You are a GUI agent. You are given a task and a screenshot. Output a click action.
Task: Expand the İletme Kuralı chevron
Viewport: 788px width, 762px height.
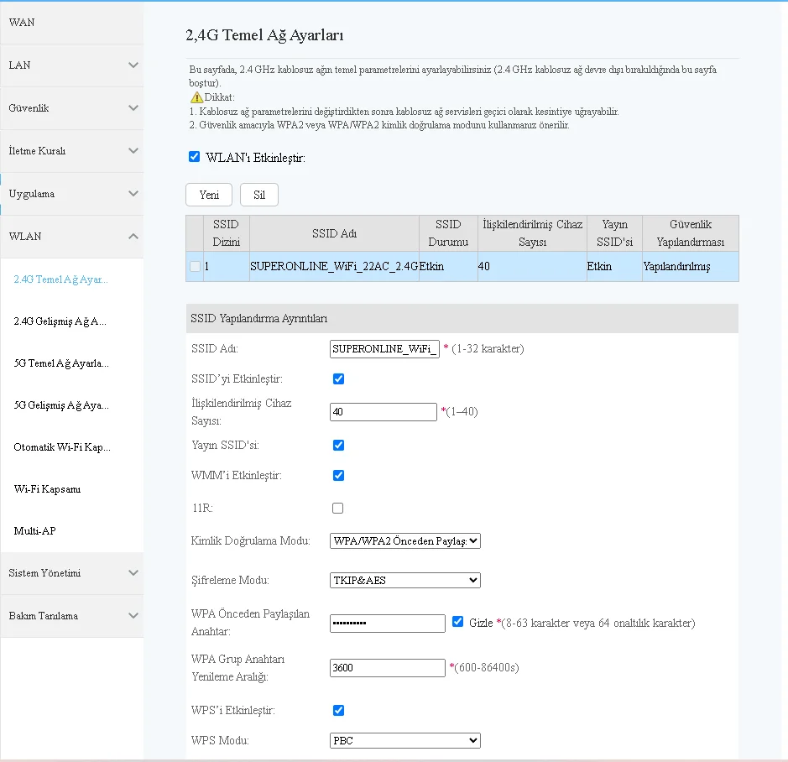coord(133,151)
